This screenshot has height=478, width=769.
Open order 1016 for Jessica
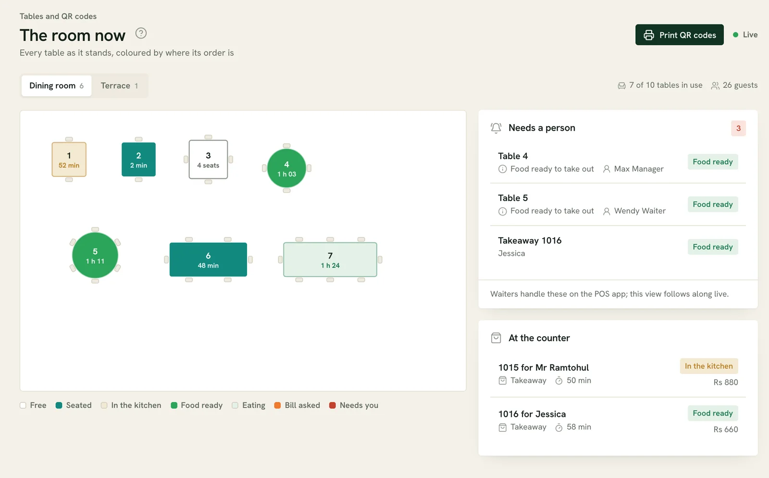coord(618,421)
